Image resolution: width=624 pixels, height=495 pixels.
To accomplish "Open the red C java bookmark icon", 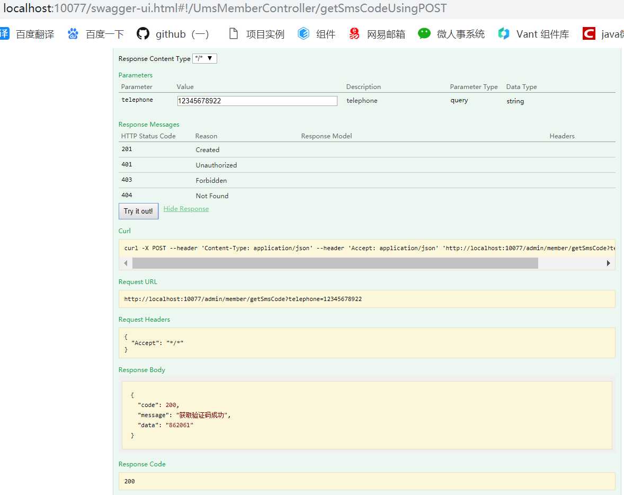I will pos(589,34).
